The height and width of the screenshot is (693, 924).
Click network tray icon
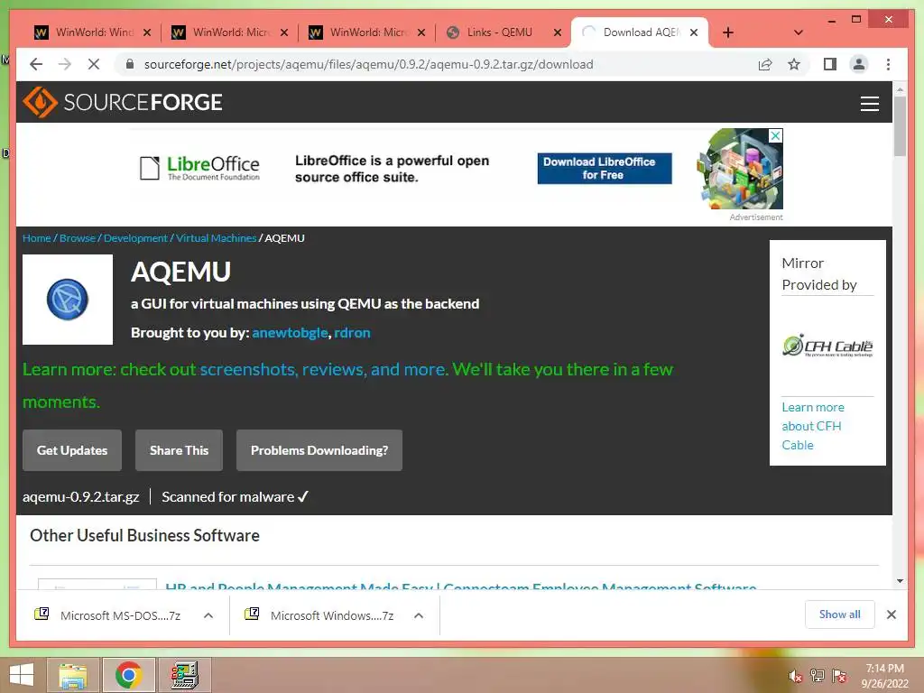pos(818,676)
